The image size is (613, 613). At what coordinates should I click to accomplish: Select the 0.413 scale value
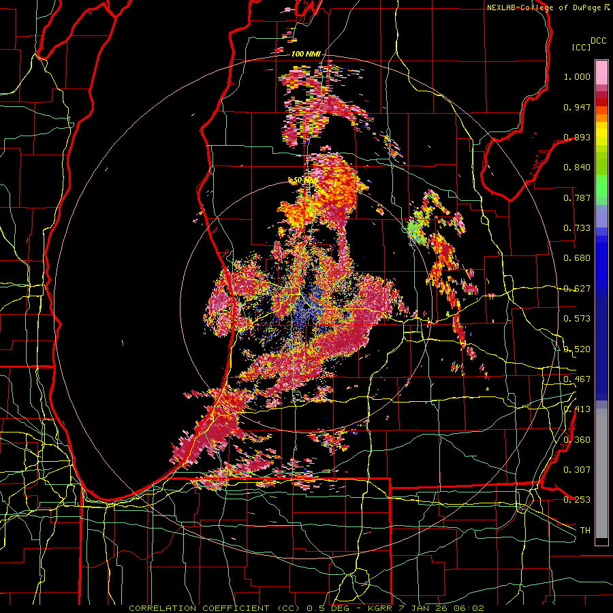click(577, 409)
